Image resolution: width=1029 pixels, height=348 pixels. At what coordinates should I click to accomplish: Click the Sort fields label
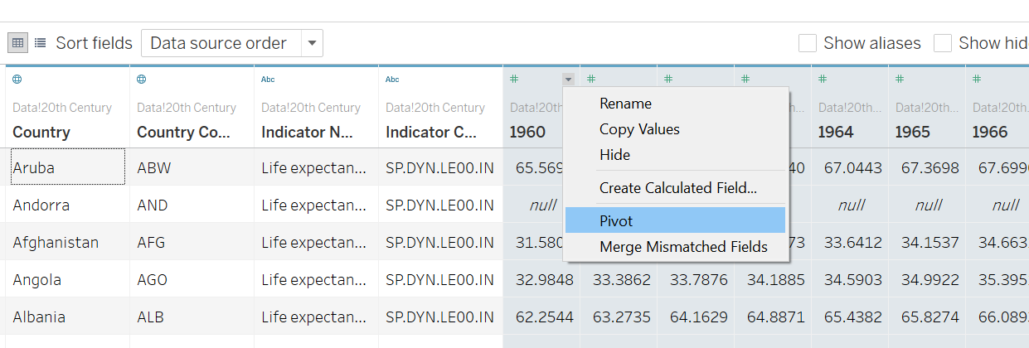(94, 43)
